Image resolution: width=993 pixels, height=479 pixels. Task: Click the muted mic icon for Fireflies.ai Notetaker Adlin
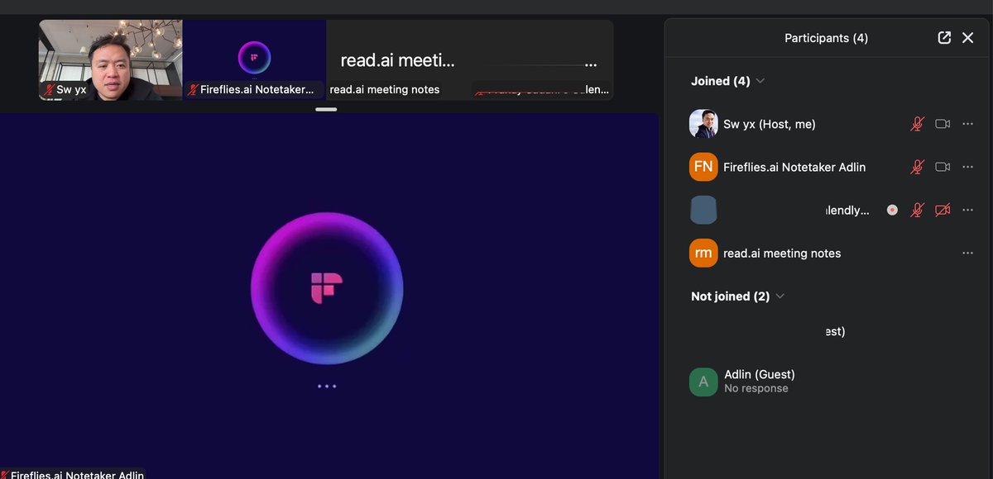point(917,167)
